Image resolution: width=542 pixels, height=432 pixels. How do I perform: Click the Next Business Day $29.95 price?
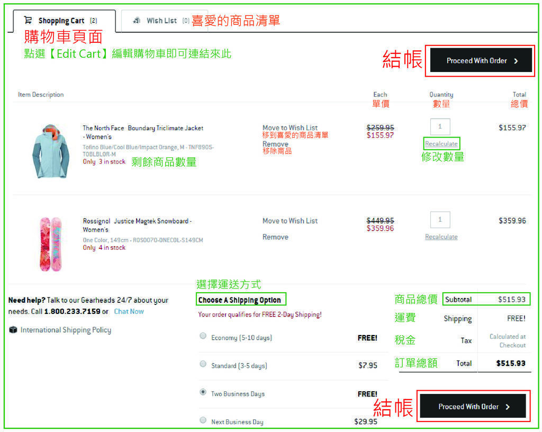point(366,421)
